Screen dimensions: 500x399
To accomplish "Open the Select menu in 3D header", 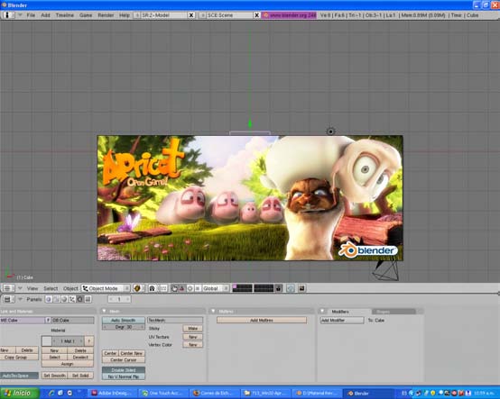I will click(51, 288).
